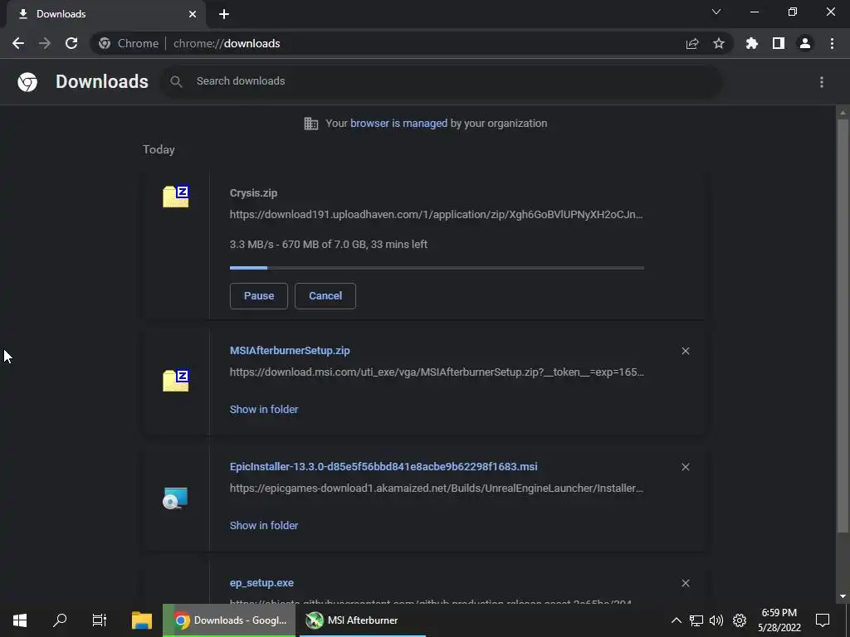850x637 pixels.
Task: Click the MSIAfterburnerSetup.zip source URL
Action: (x=437, y=372)
